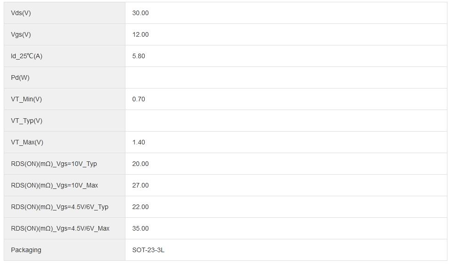Select the 35.00 RDS(ON) max value
Viewport: 452px width, 265px height.
(141, 228)
